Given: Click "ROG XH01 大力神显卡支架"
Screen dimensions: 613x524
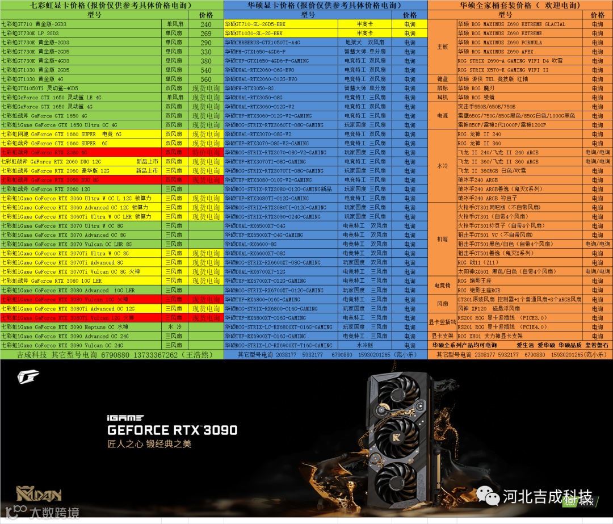Looking at the screenshot, I should click(519, 336).
